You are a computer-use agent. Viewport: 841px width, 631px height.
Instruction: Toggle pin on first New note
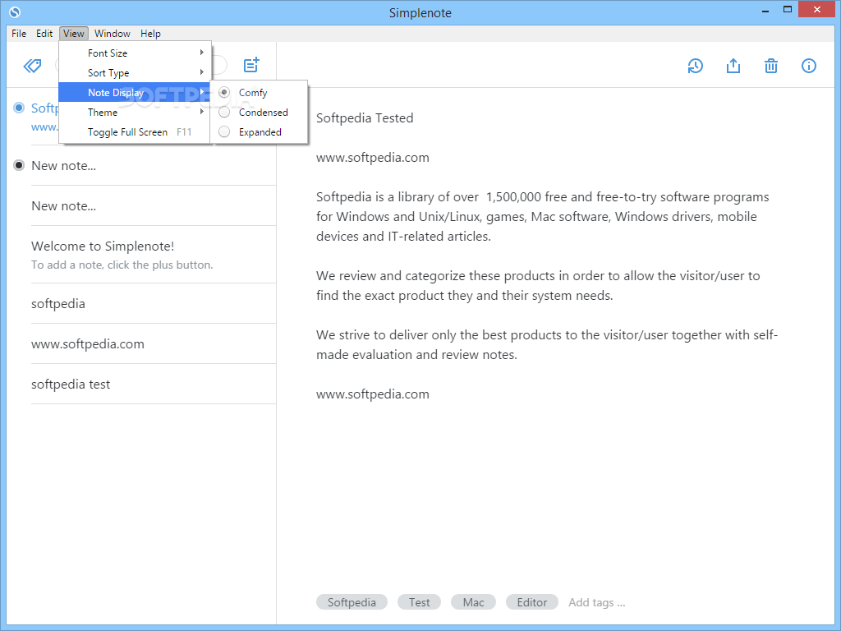click(x=19, y=165)
